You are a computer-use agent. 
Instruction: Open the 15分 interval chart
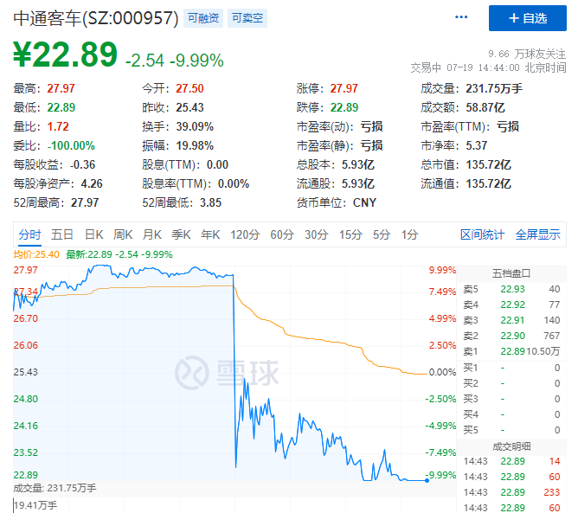[x=350, y=234]
